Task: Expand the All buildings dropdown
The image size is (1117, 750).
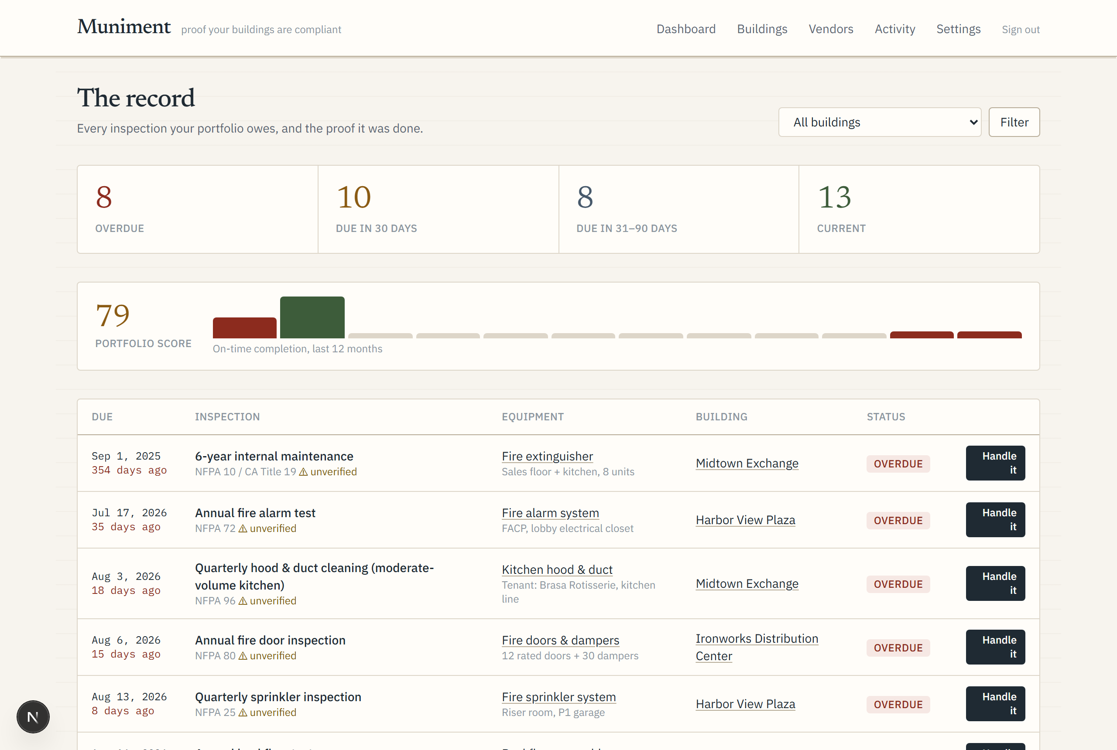Action: [x=880, y=122]
